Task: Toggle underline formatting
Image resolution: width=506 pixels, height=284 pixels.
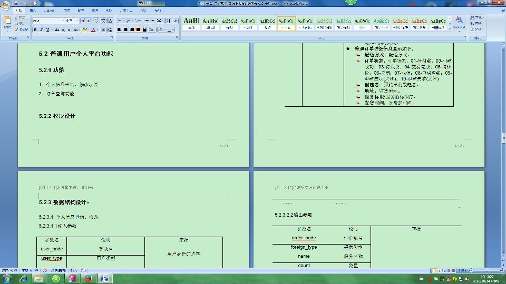Action: (x=48, y=30)
